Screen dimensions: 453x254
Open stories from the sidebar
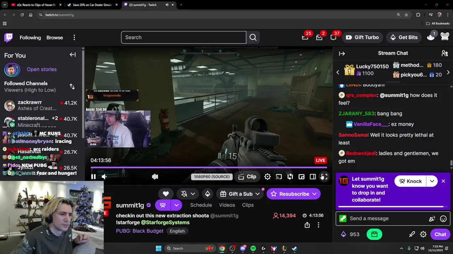pos(42,69)
